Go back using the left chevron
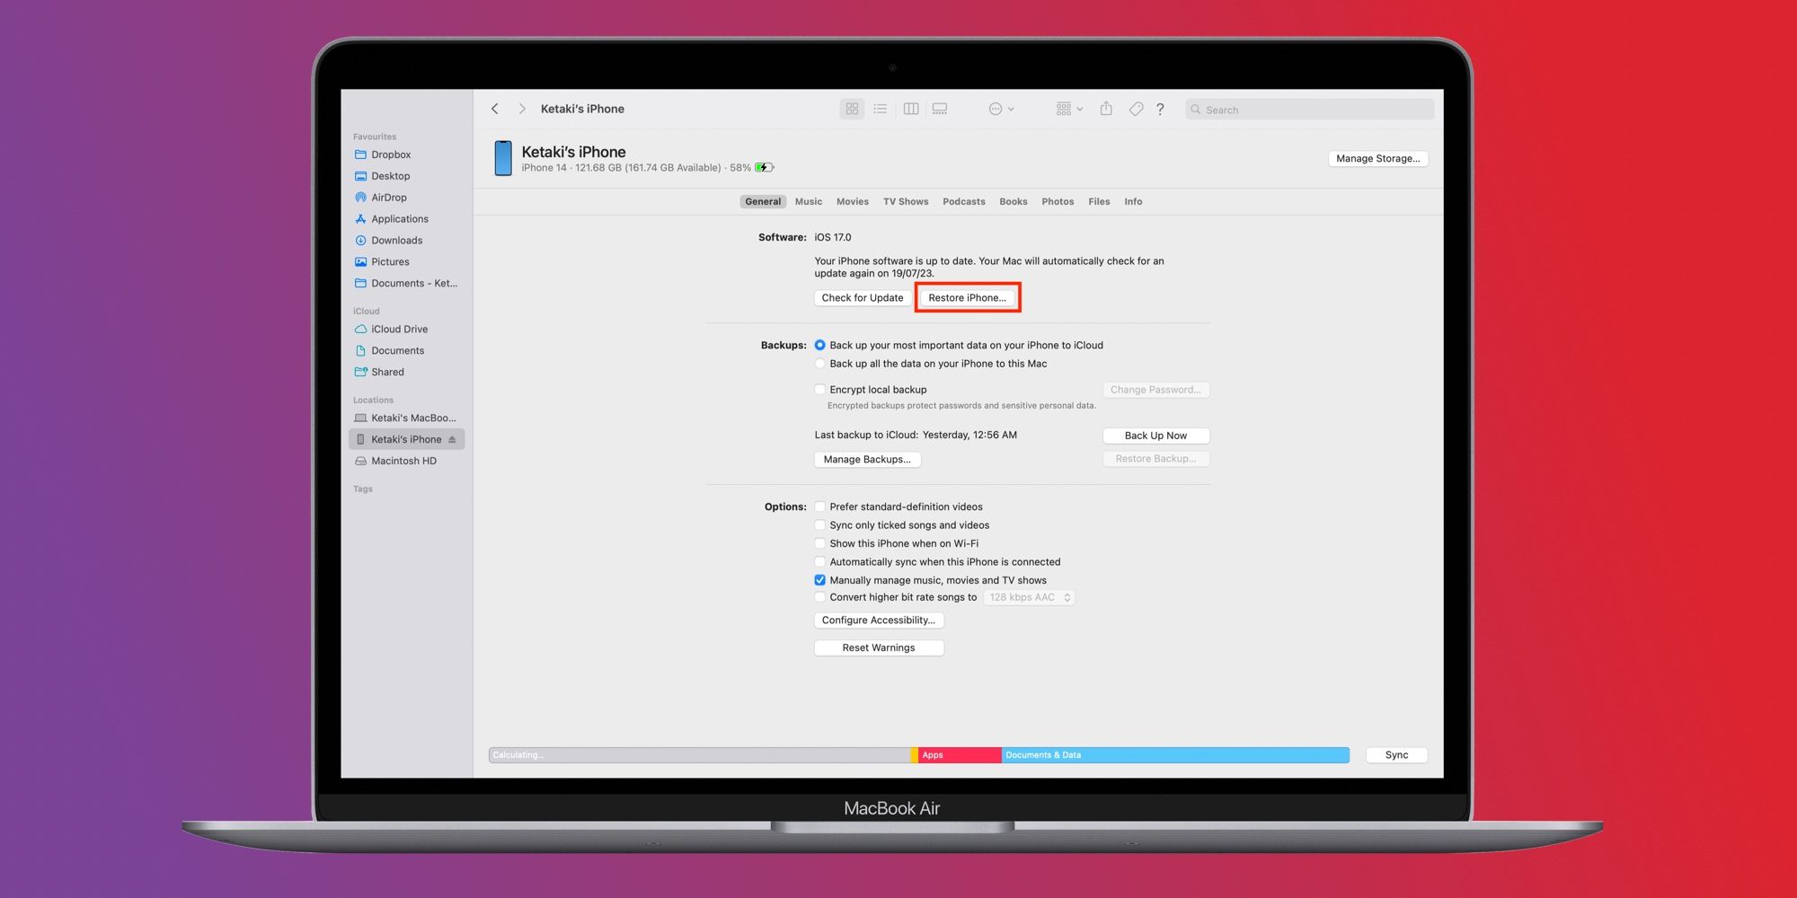The image size is (1797, 898). coord(495,109)
